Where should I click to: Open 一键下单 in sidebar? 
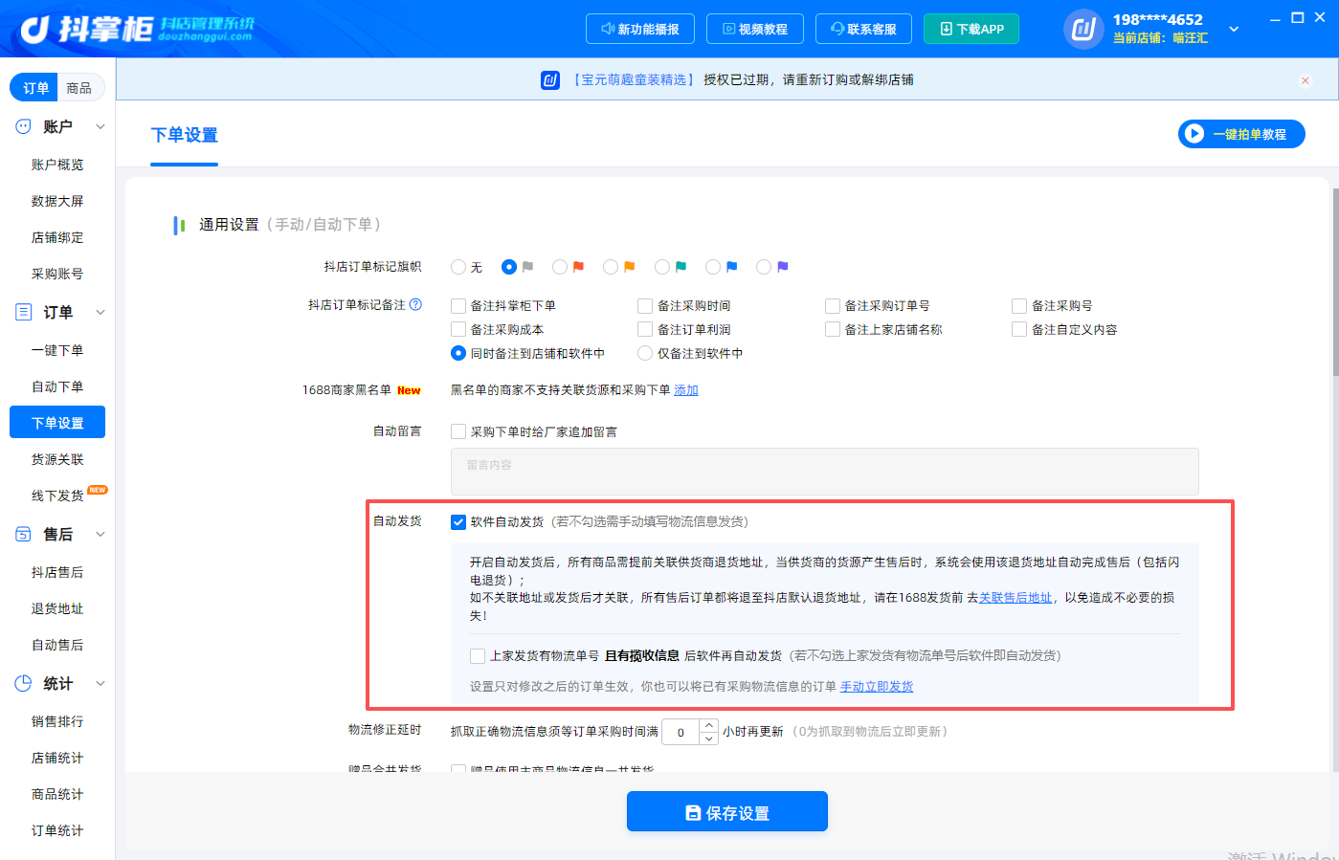pos(57,350)
